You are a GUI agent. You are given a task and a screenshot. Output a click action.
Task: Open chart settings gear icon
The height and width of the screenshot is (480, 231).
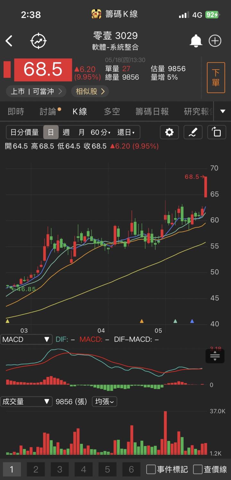pos(169,132)
